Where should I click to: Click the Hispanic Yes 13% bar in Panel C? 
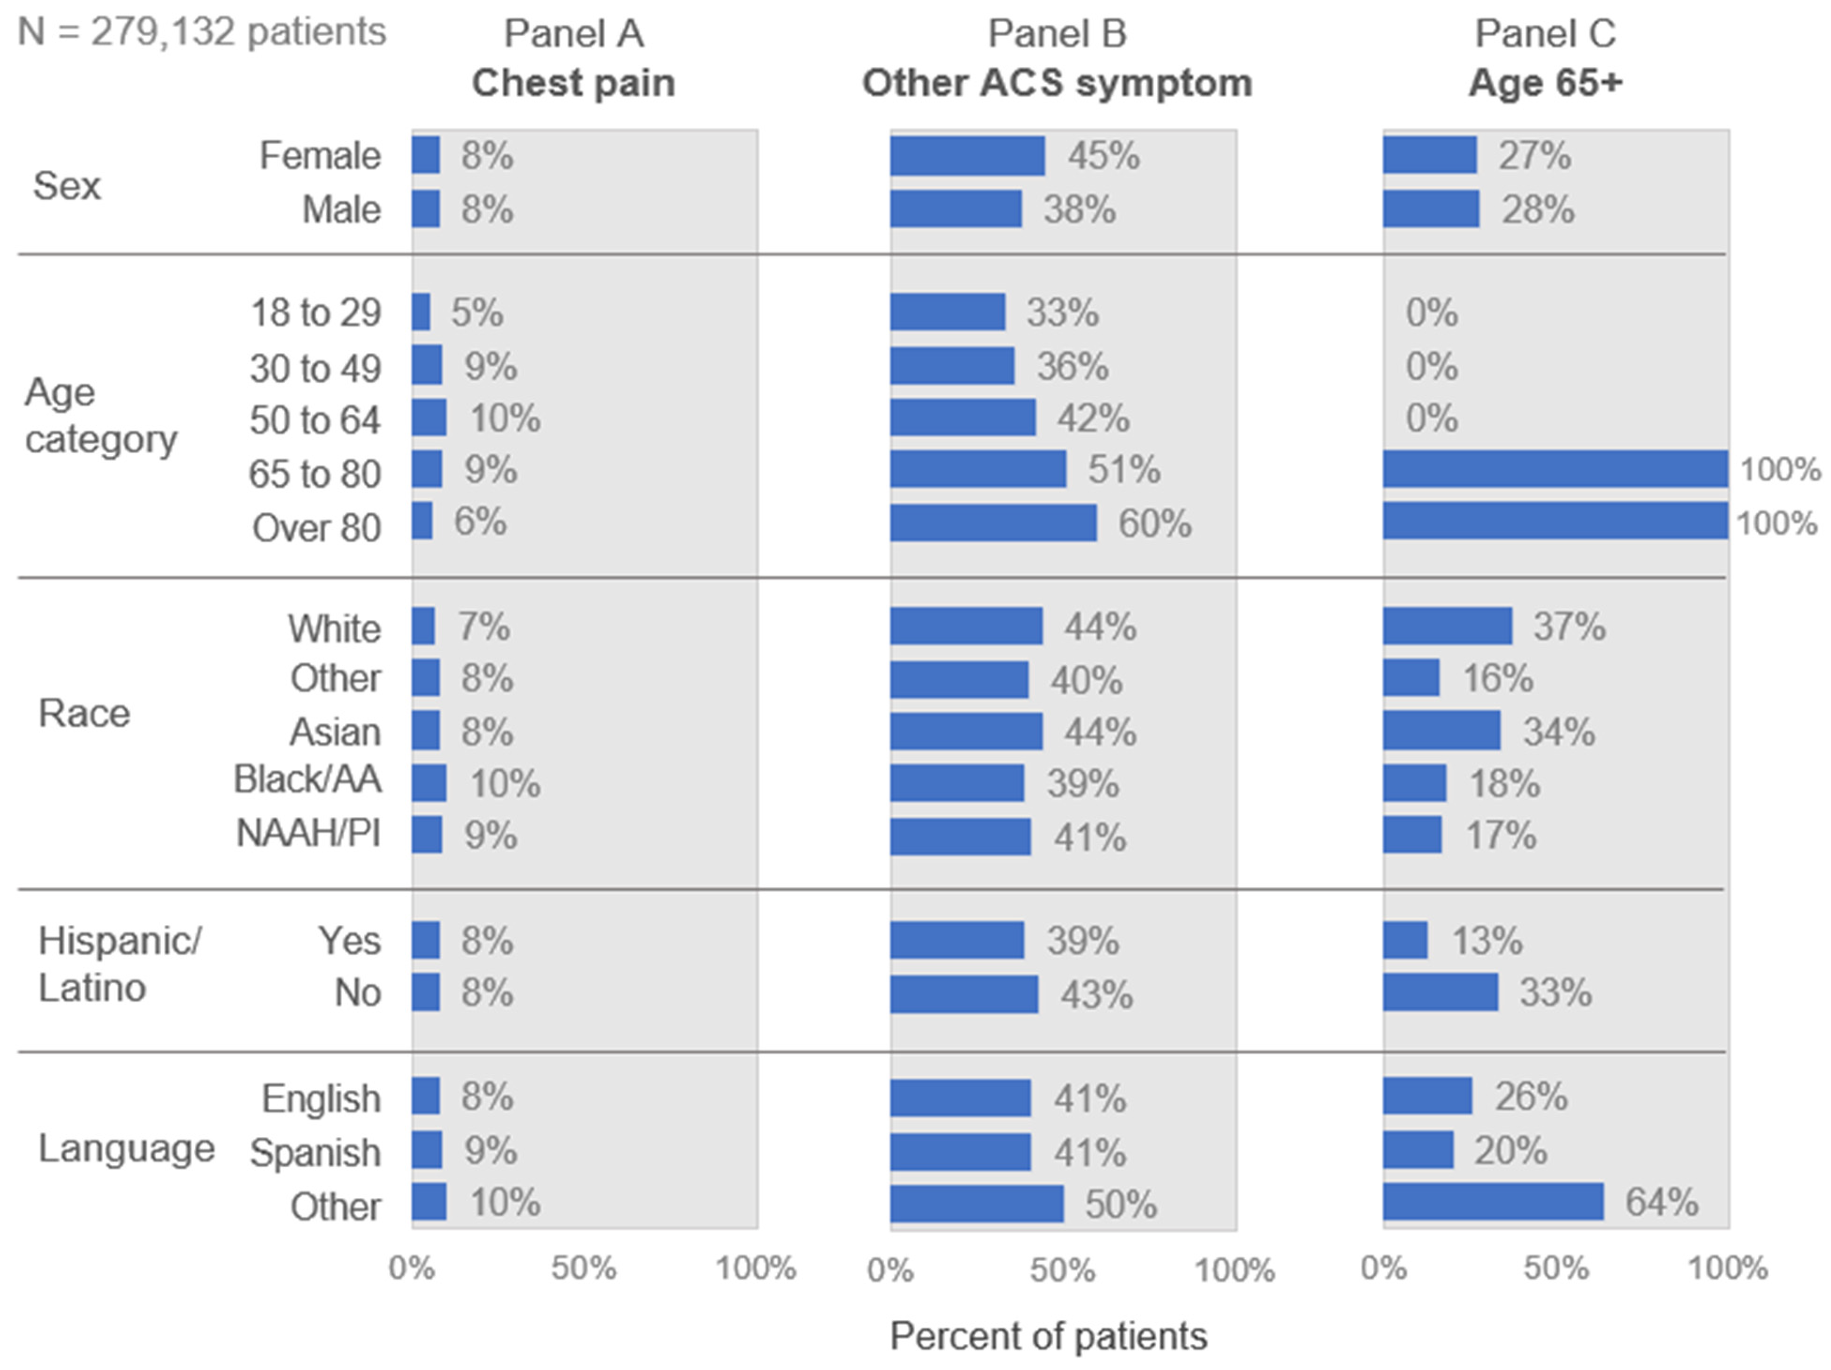[1405, 941]
